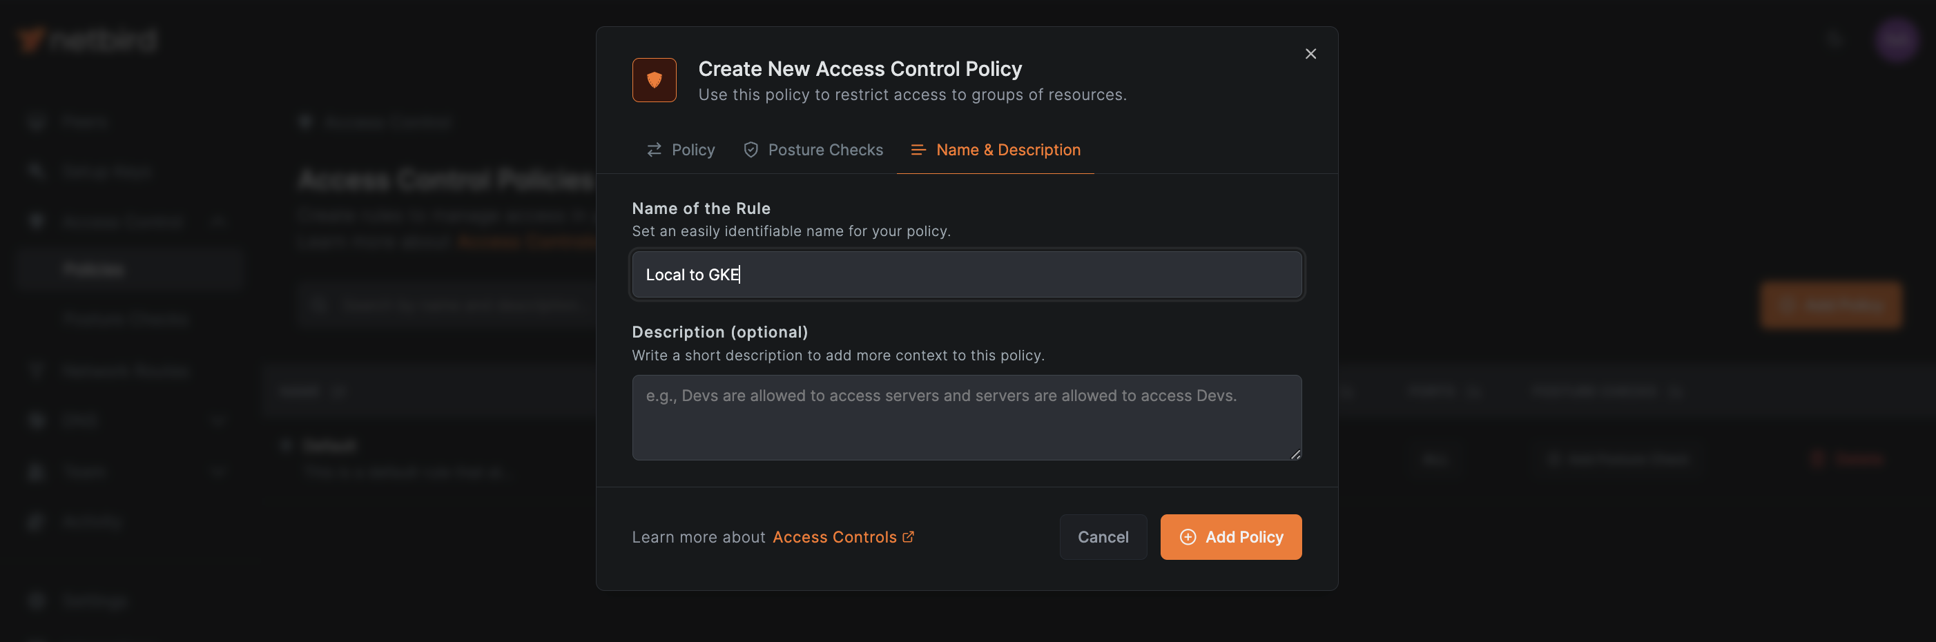Expand the Team sidebar section chevron
Viewport: 1936px width, 642px height.
click(217, 471)
